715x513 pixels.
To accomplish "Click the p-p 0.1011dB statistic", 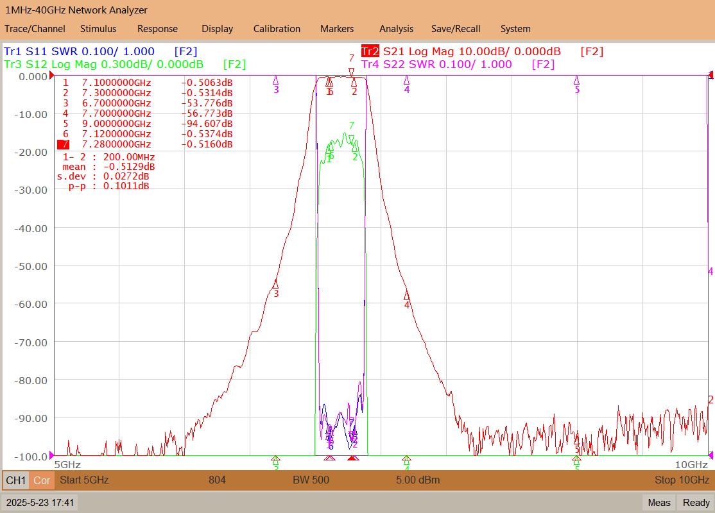I will point(108,186).
